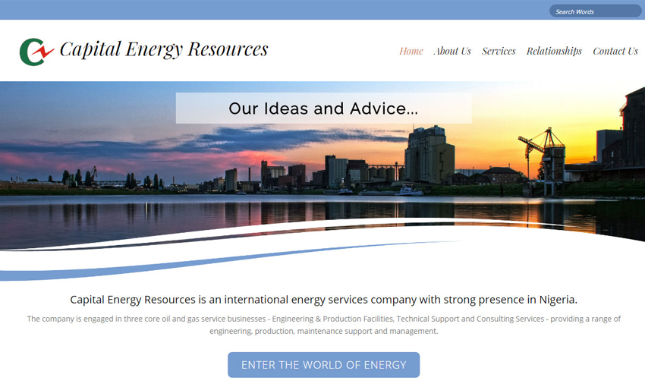Open the Services menu item

[x=499, y=52]
